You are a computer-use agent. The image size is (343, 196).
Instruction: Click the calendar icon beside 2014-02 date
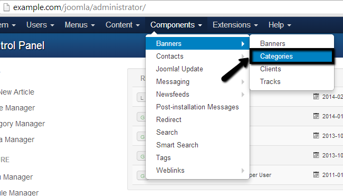(316, 96)
